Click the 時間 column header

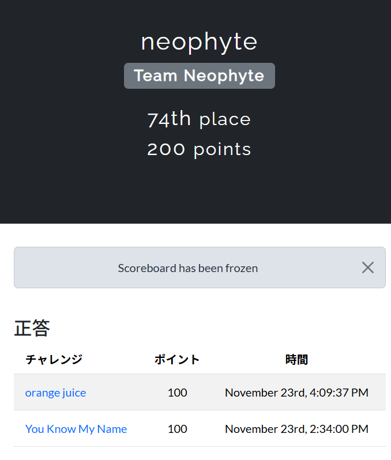(296, 360)
